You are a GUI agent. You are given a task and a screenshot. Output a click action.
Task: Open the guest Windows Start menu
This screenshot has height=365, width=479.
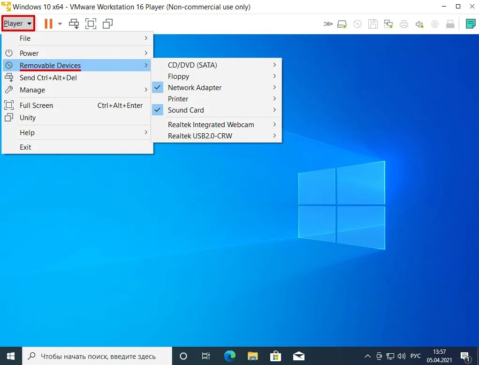click(11, 356)
